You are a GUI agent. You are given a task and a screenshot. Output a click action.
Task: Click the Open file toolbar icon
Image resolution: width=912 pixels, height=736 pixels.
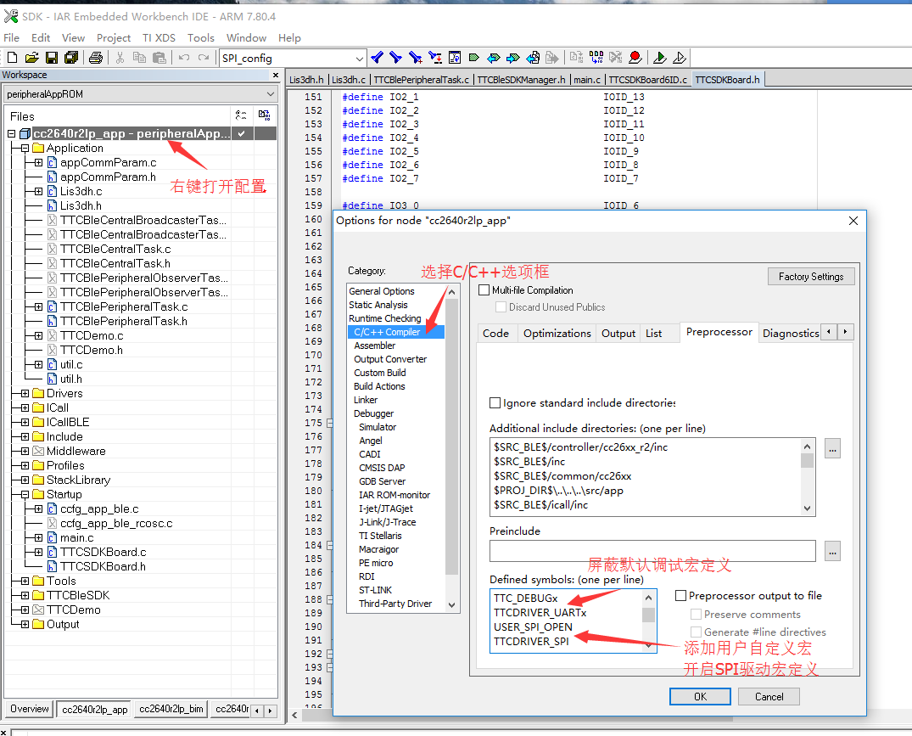[32, 58]
